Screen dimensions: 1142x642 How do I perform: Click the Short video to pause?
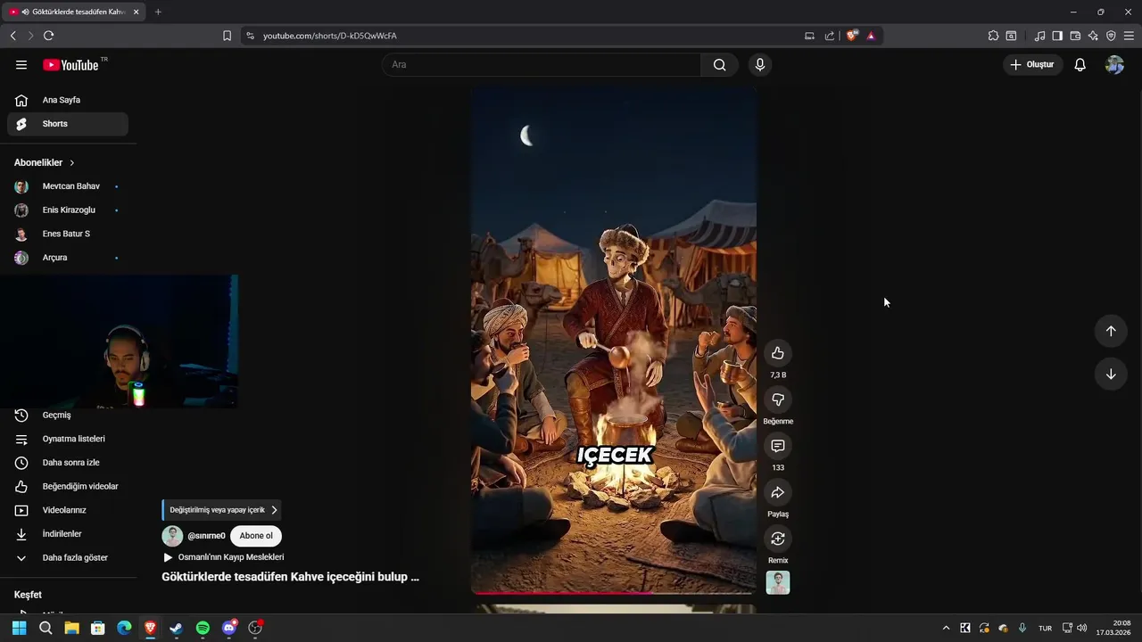(x=614, y=339)
